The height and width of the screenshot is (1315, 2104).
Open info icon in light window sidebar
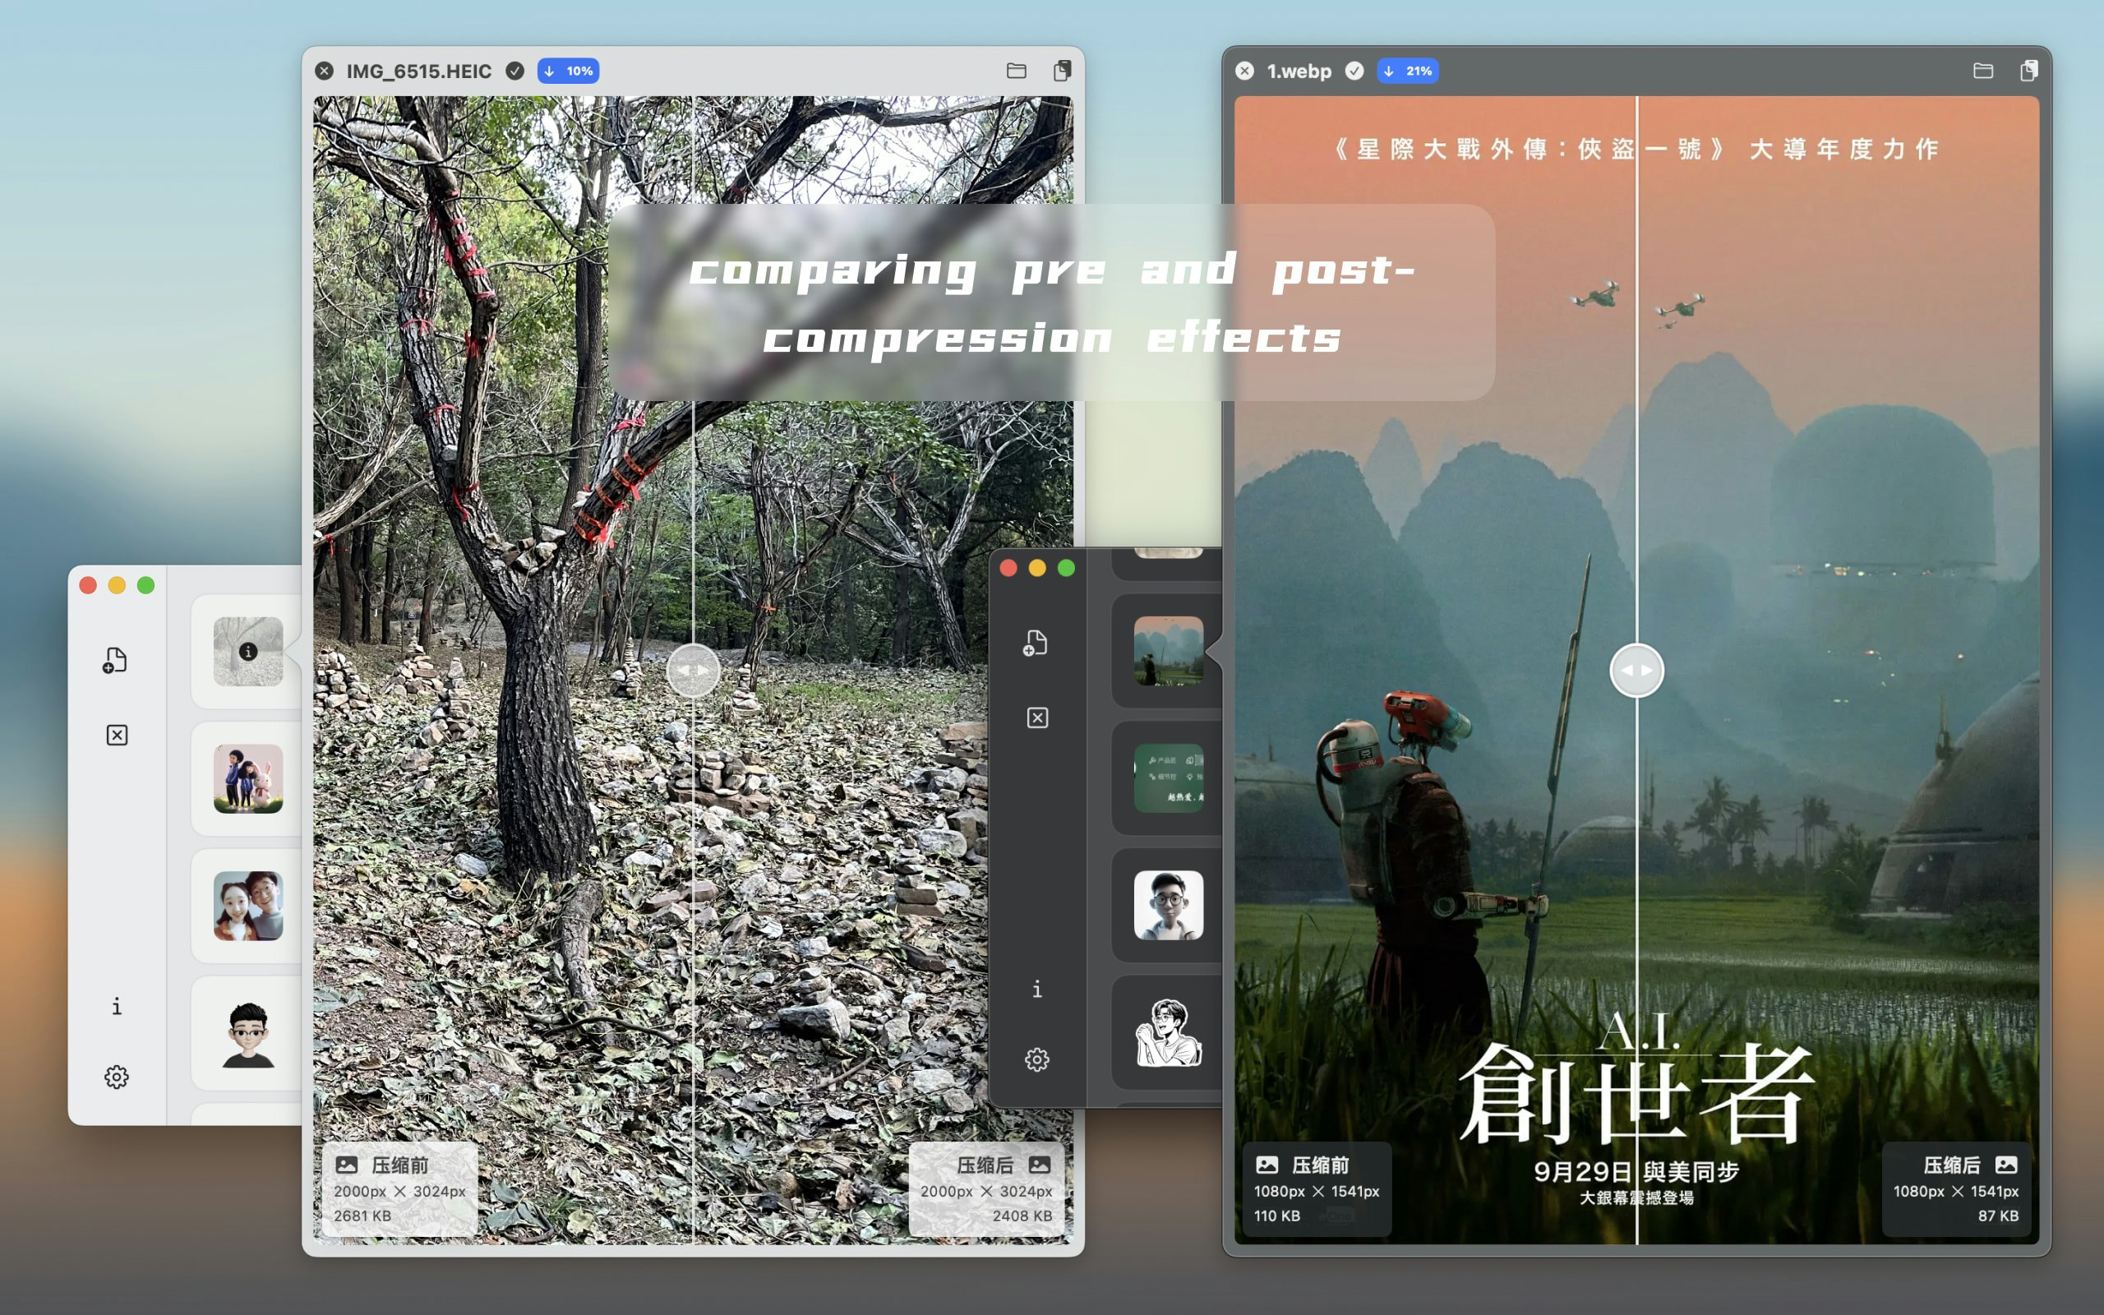pyautogui.click(x=117, y=1006)
